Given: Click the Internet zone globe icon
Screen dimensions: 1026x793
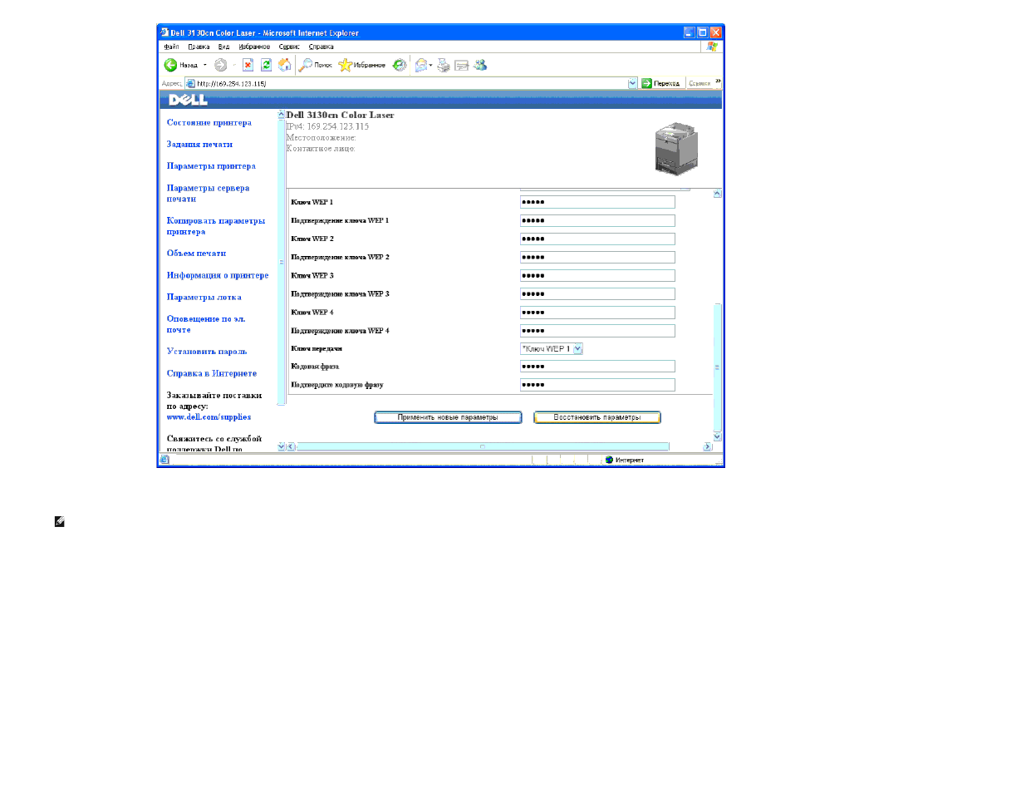Looking at the screenshot, I should pyautogui.click(x=609, y=460).
